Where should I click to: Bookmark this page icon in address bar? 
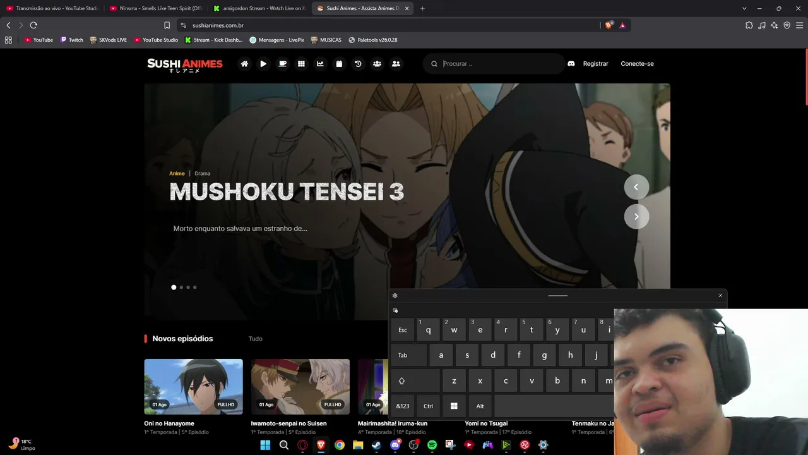click(x=167, y=25)
